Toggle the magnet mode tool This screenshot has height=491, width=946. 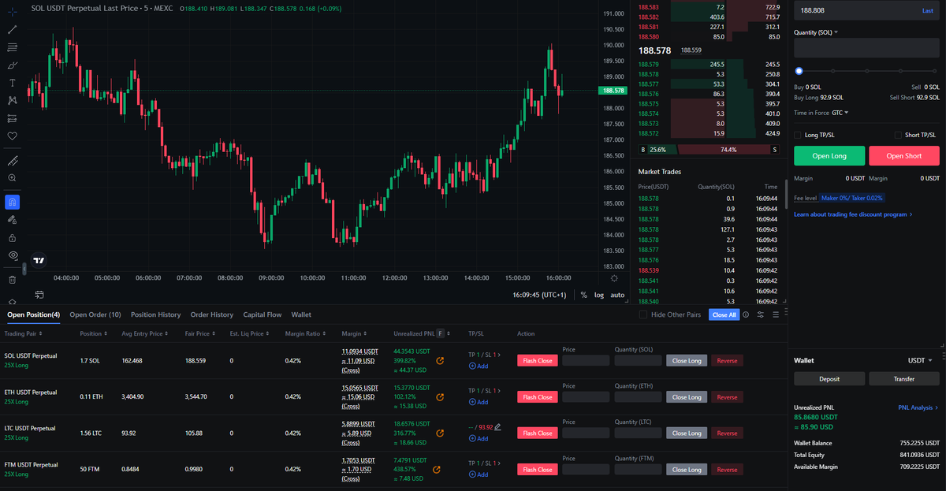pos(12,202)
